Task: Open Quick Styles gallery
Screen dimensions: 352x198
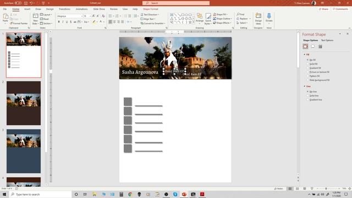Action: click(208, 19)
